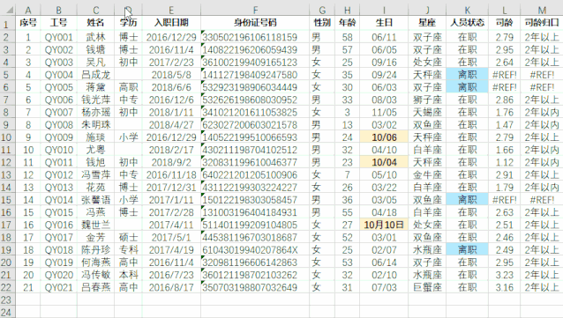Click the 性别 header cell
This screenshot has width=563, height=318.
(x=322, y=23)
